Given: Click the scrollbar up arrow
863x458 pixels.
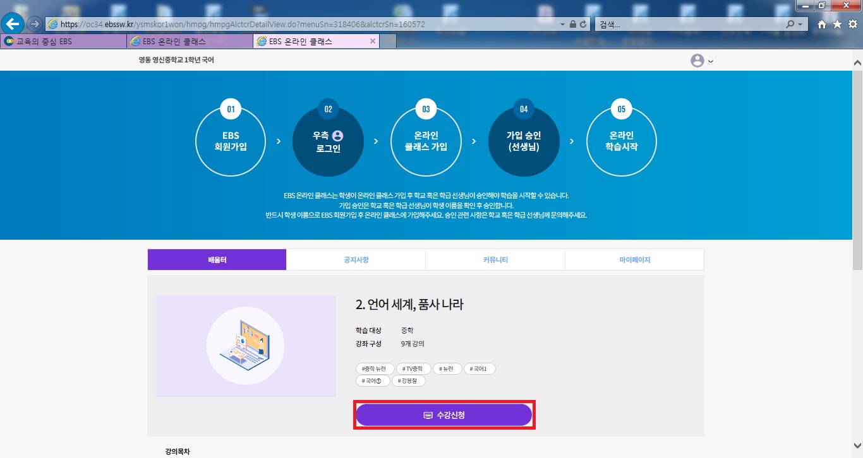Looking at the screenshot, I should (x=857, y=63).
